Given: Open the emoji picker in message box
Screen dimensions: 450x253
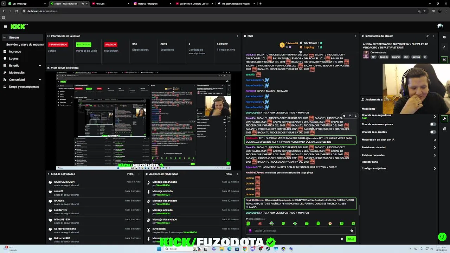Looking at the screenshot, I should [352, 231].
